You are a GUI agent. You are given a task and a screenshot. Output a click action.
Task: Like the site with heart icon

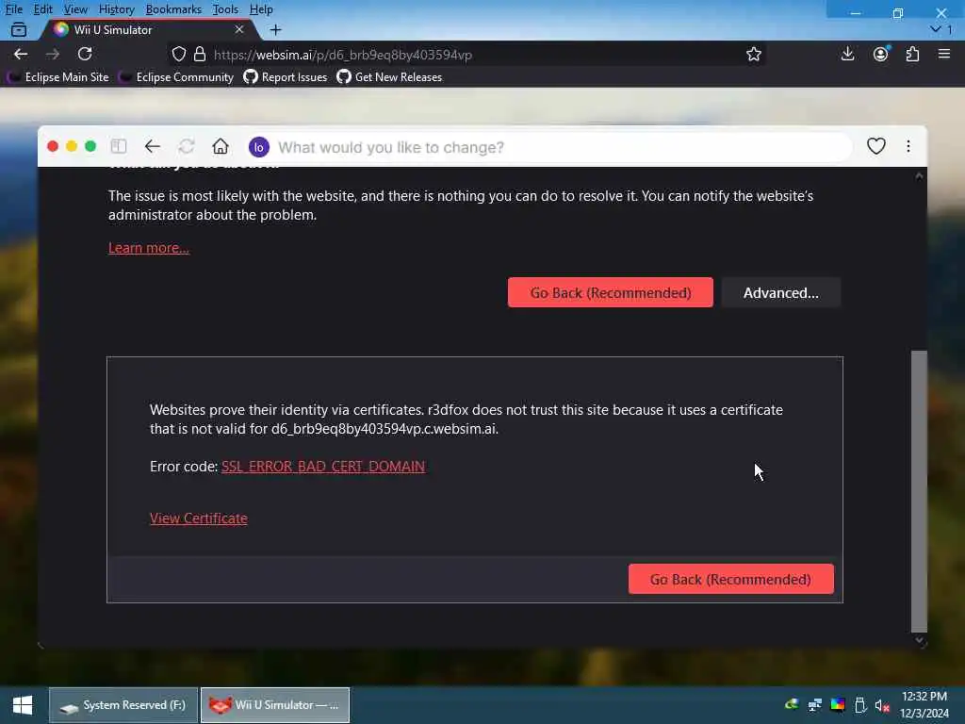876,146
